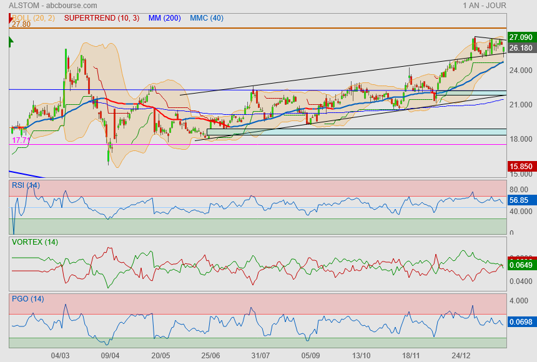
Task: Click the orange triangle beside BOLL legend
Action: 11,17
